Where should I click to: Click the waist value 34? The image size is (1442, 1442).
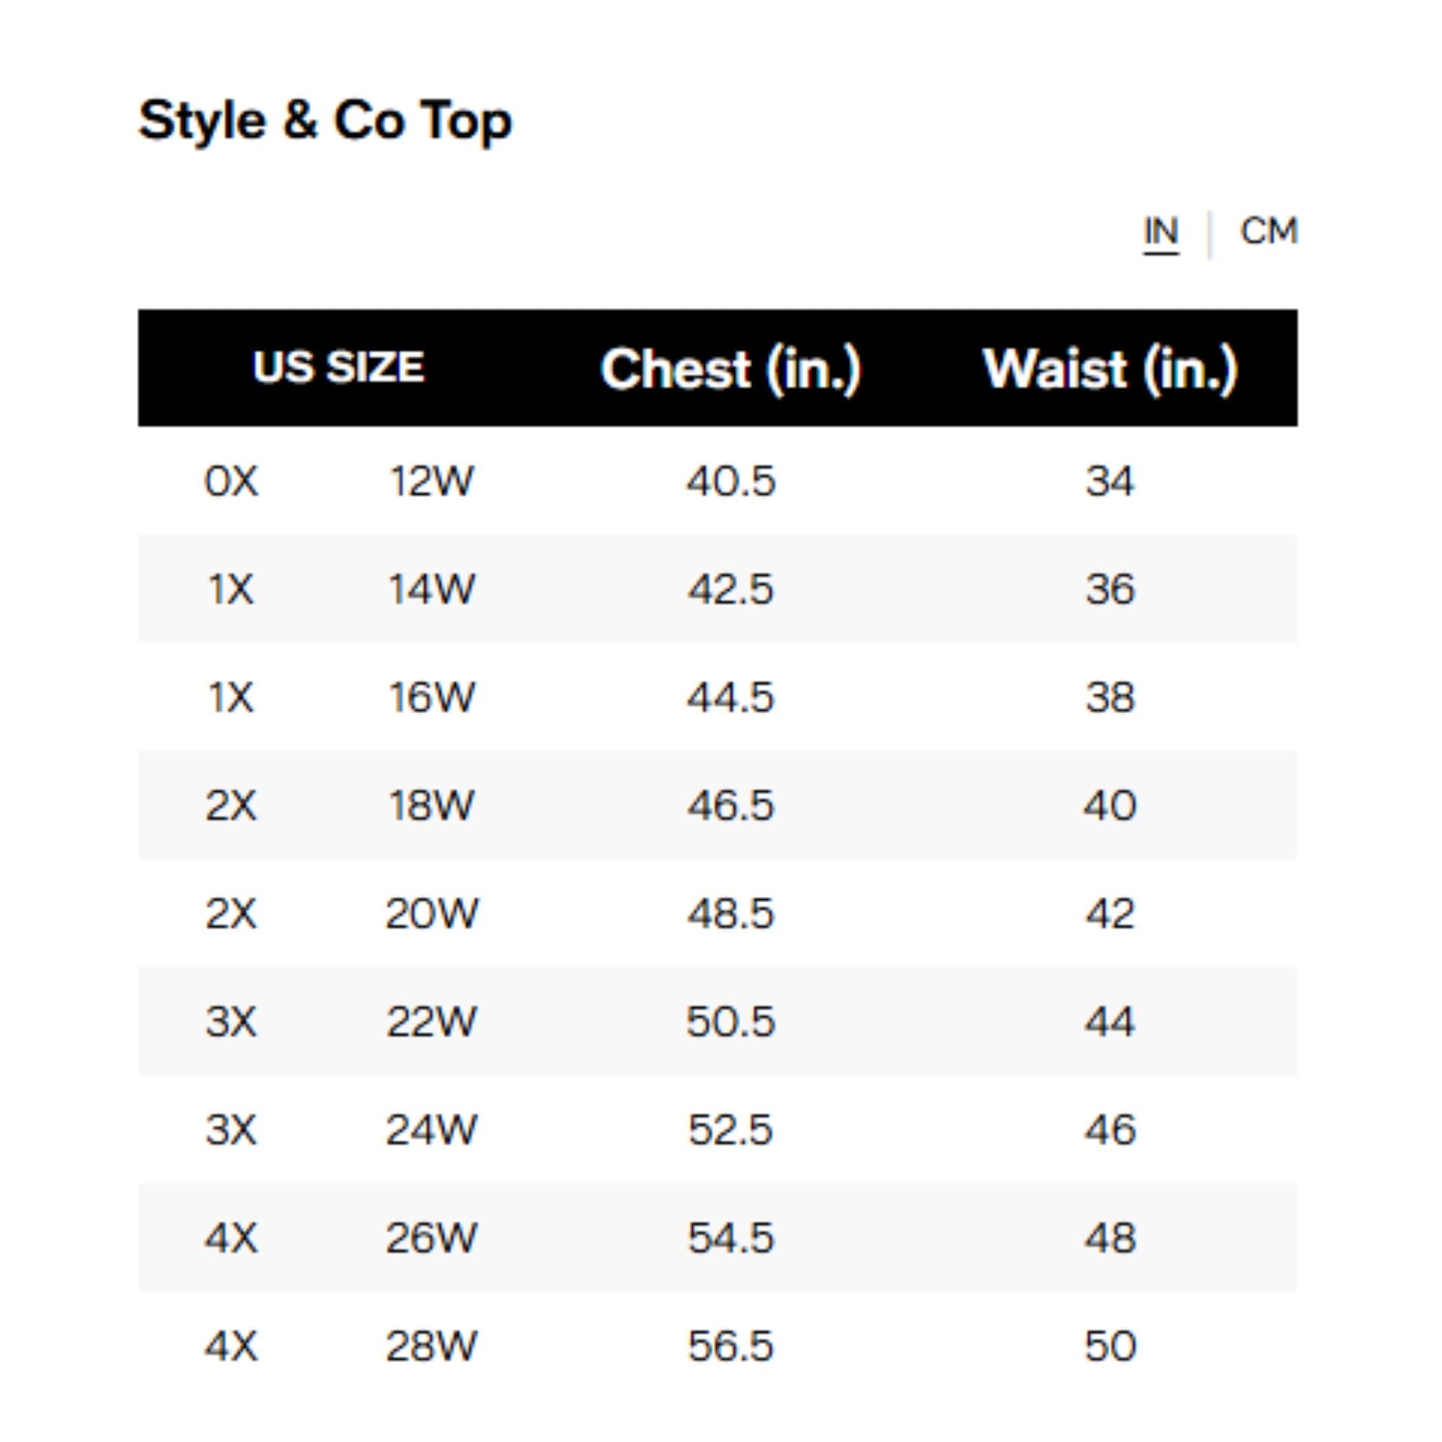[1110, 482]
